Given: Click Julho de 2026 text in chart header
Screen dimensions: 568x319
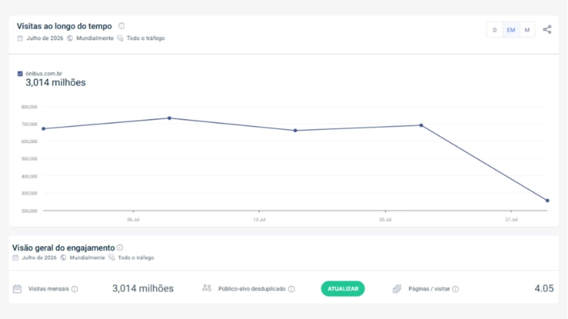Looking at the screenshot, I should coord(45,38).
